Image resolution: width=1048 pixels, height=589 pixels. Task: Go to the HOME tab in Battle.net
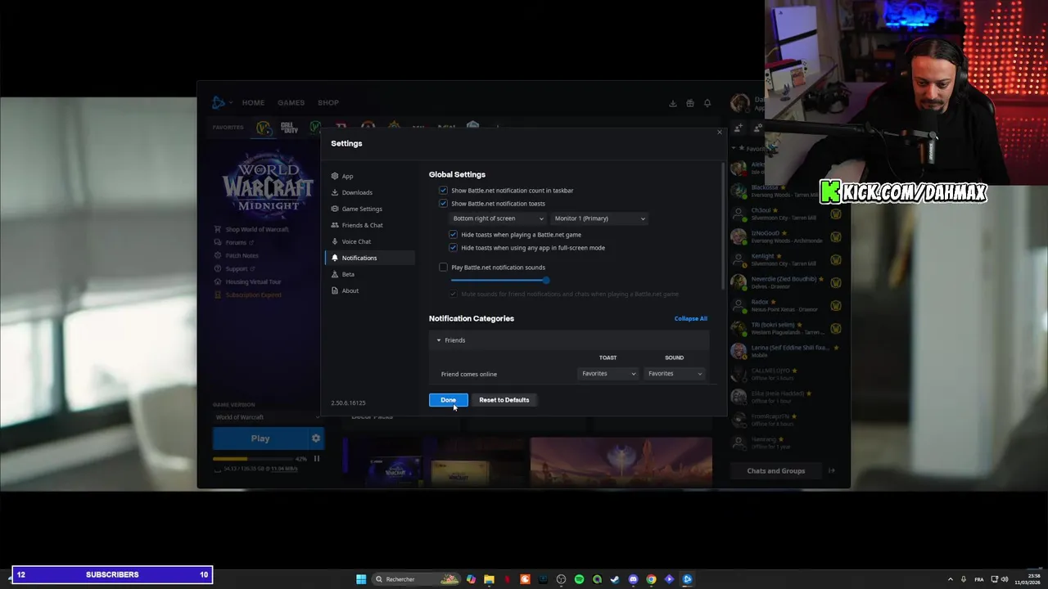[253, 103]
